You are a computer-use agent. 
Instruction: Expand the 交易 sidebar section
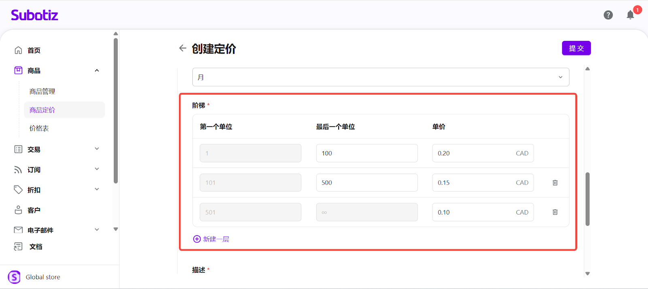coord(97,149)
